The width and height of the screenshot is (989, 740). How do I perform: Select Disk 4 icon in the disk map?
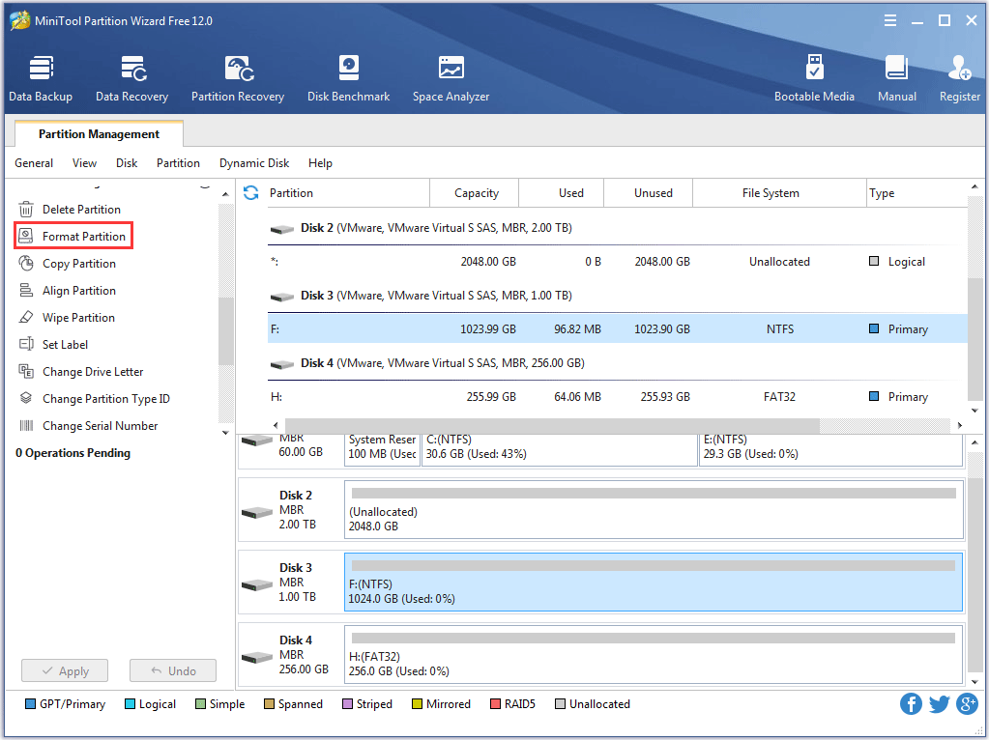[257, 658]
